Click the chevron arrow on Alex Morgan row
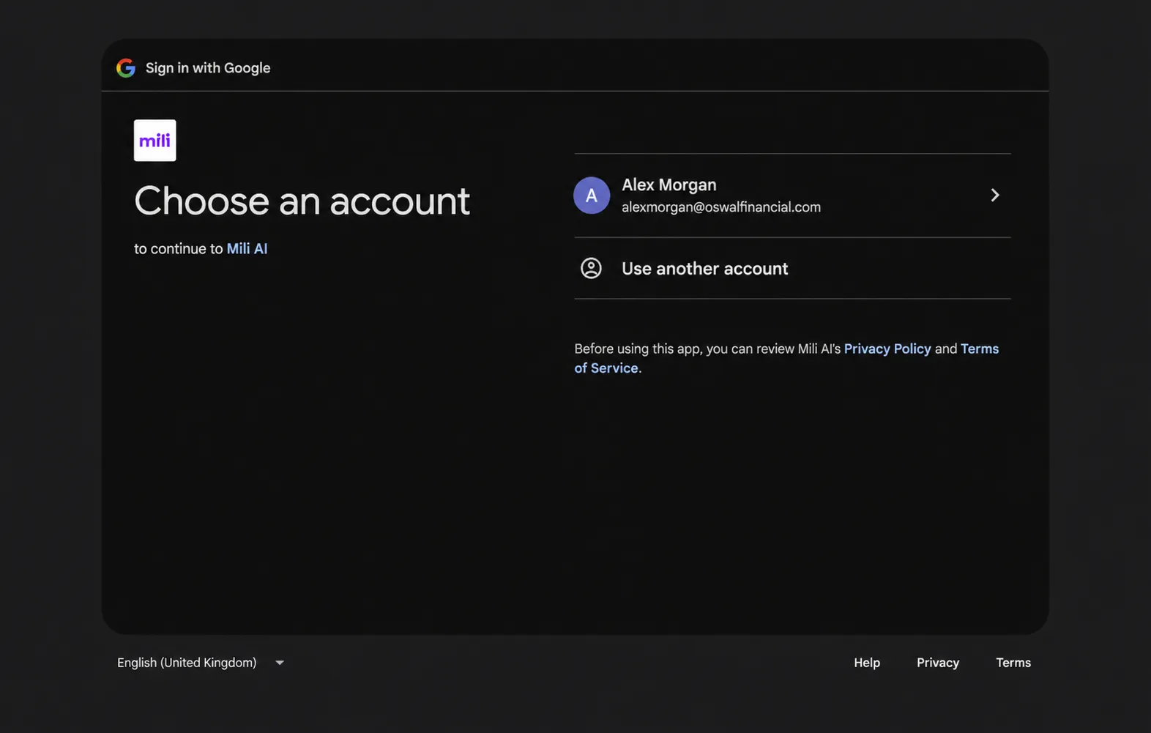This screenshot has width=1151, height=733. click(995, 195)
